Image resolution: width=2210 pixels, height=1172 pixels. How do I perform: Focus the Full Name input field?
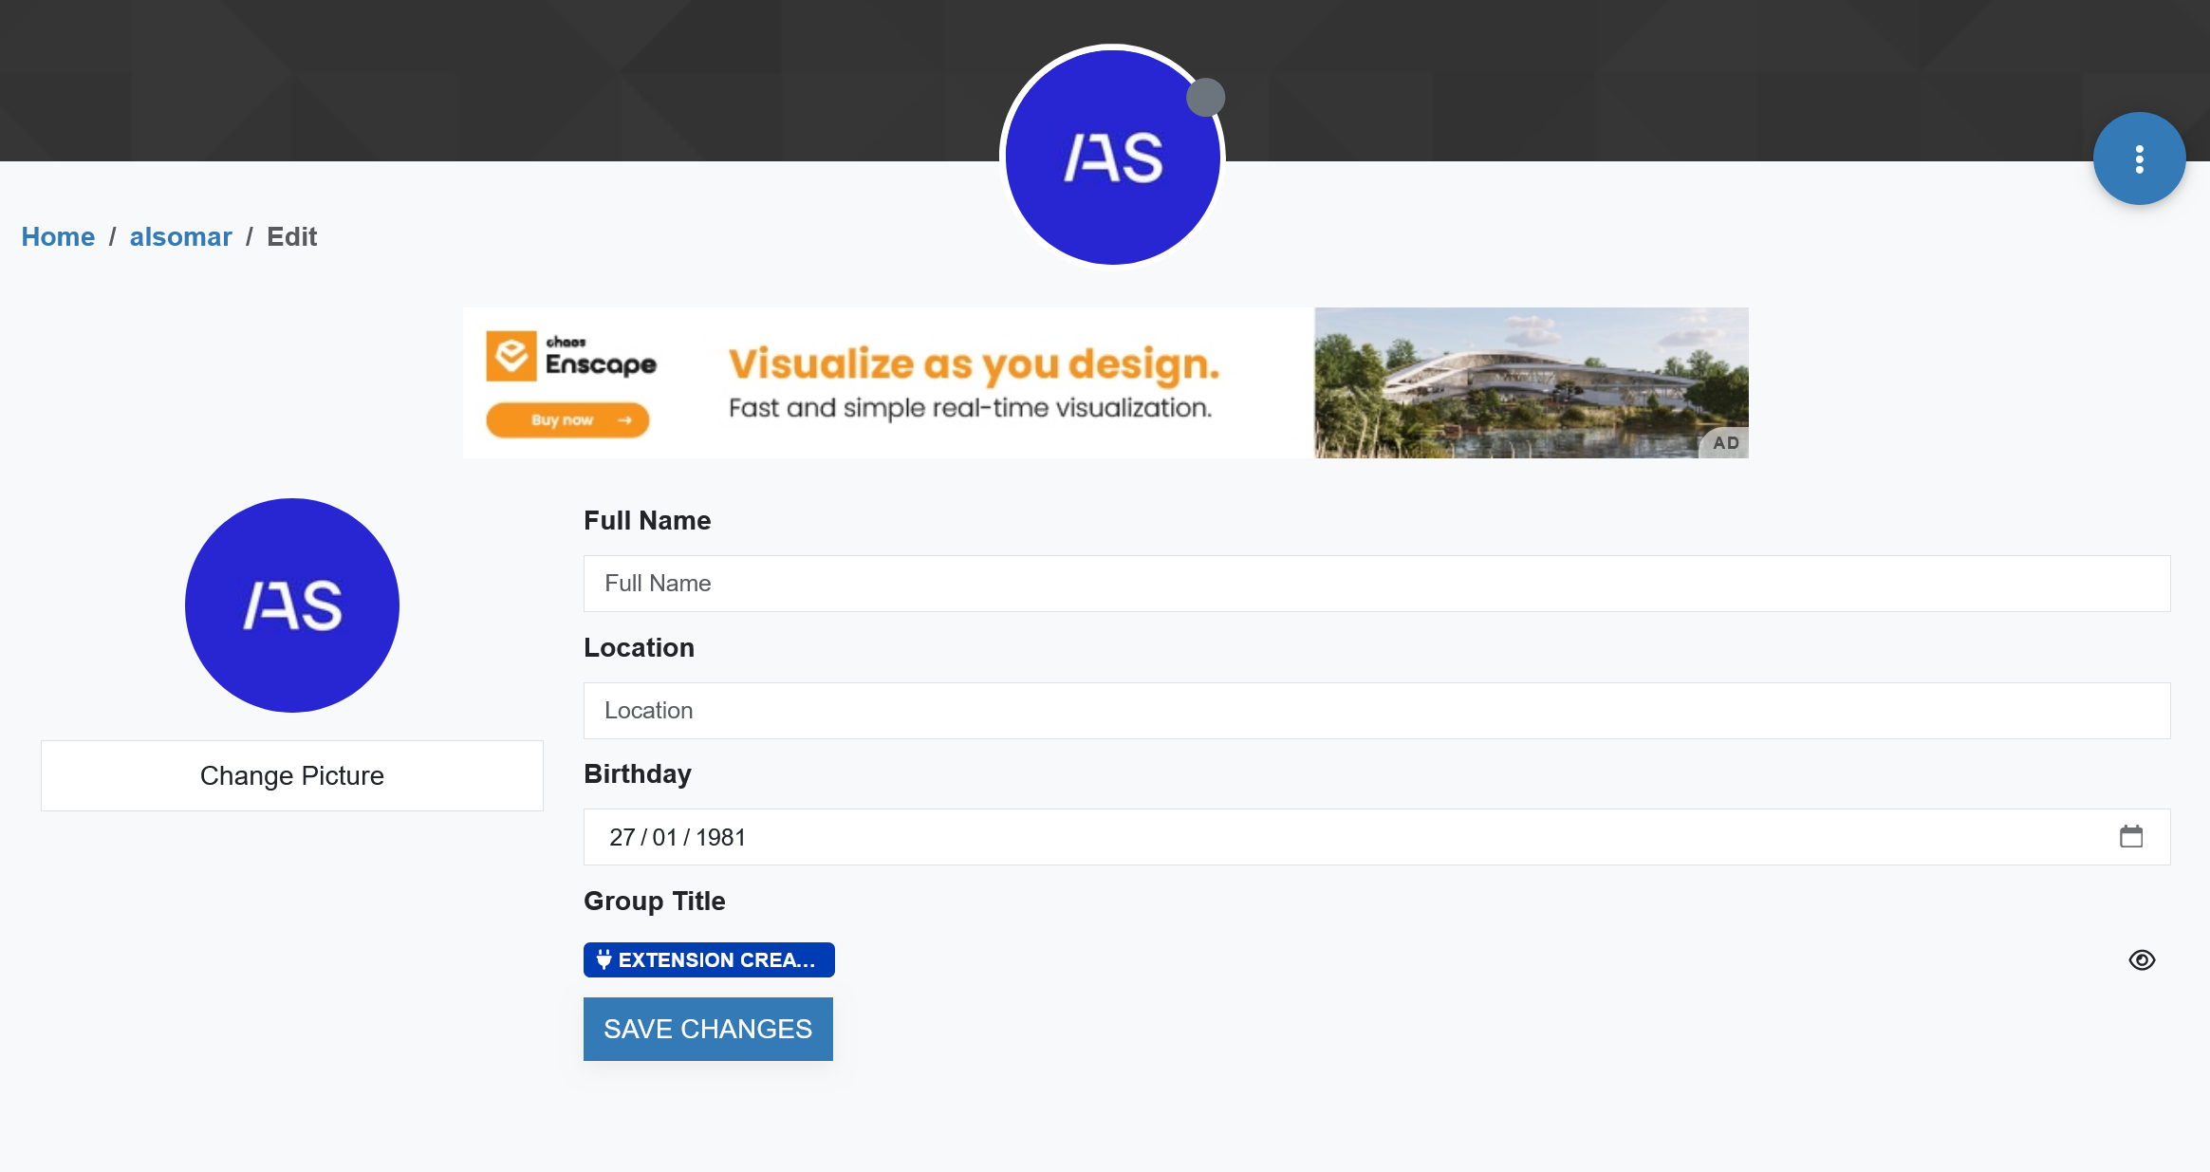[1376, 584]
